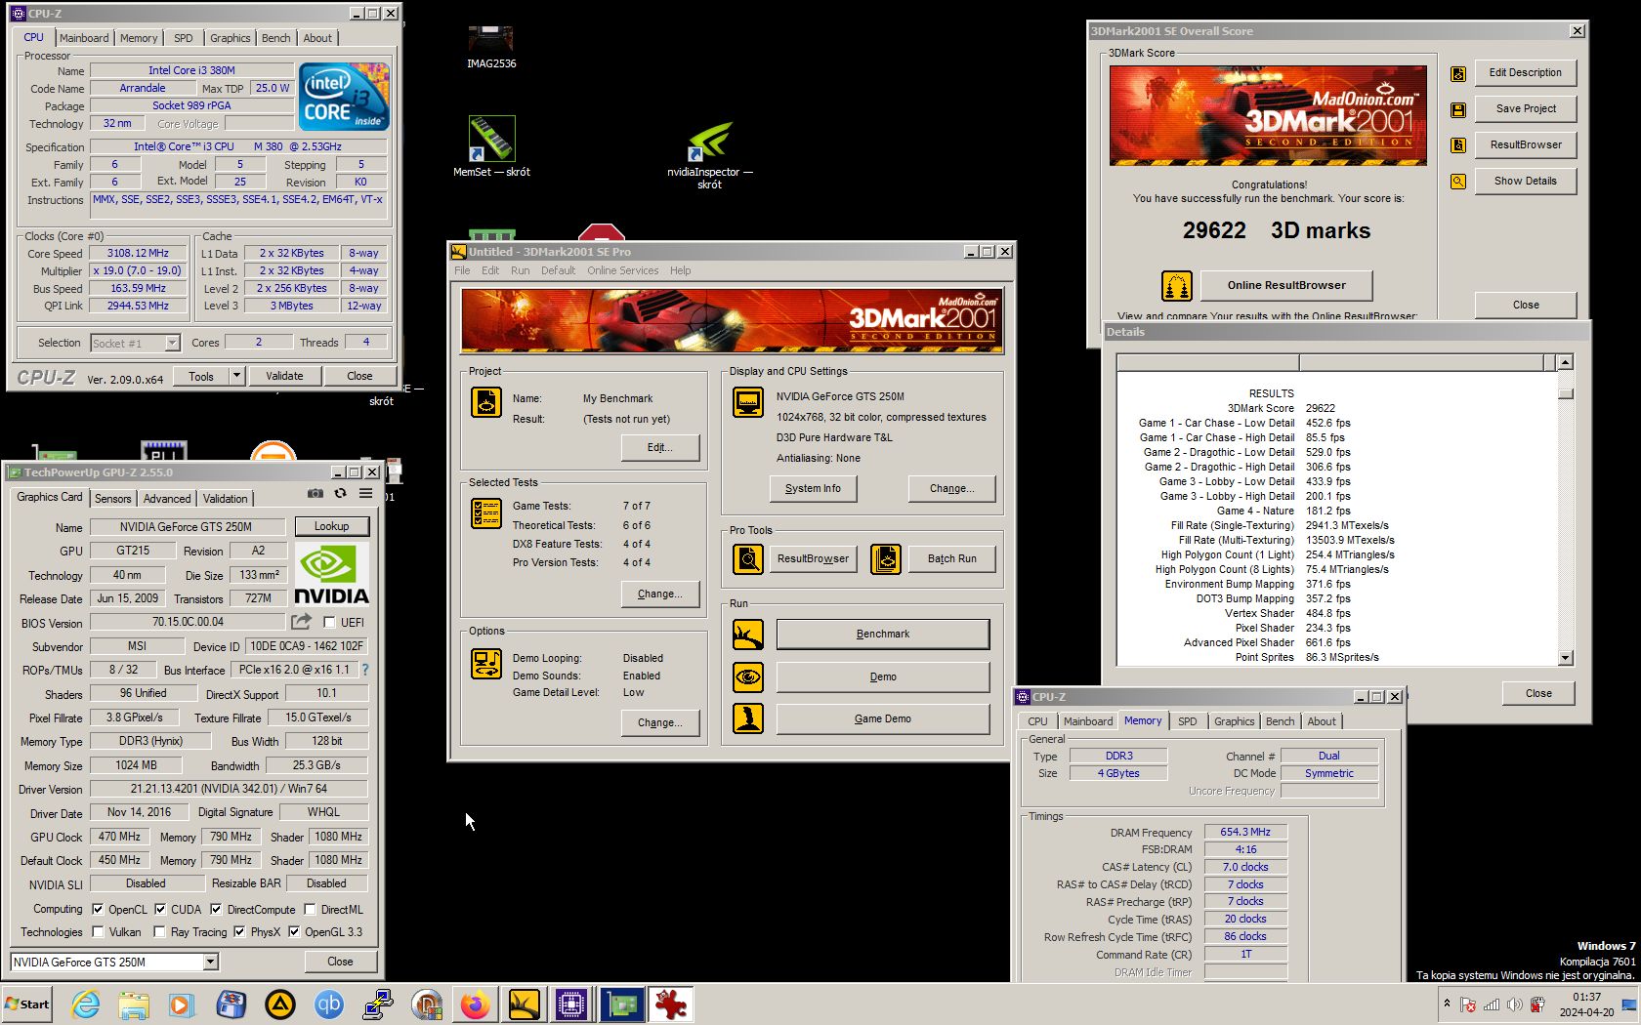Open Firefox from the taskbar
The width and height of the screenshot is (1641, 1025).
click(x=476, y=1004)
